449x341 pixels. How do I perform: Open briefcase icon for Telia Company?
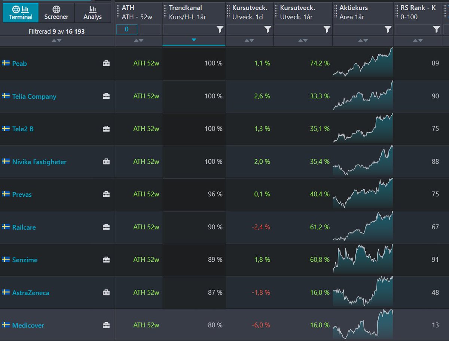(x=106, y=96)
